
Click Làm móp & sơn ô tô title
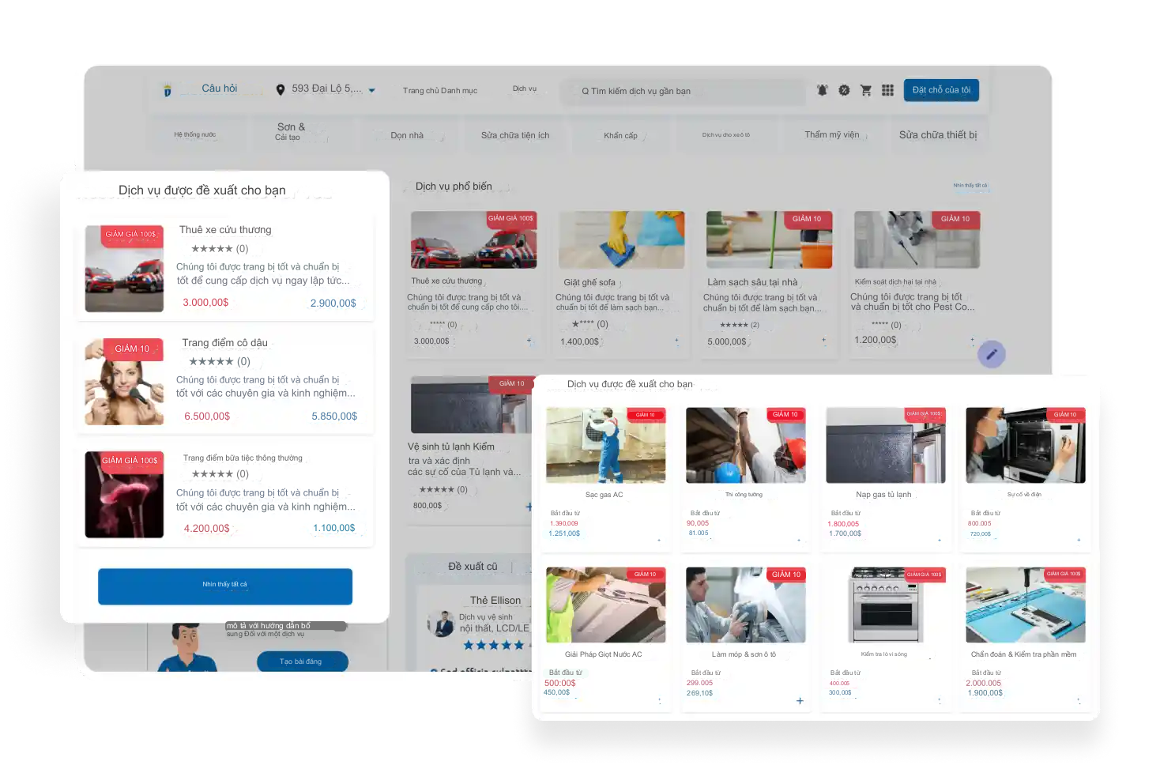(744, 654)
